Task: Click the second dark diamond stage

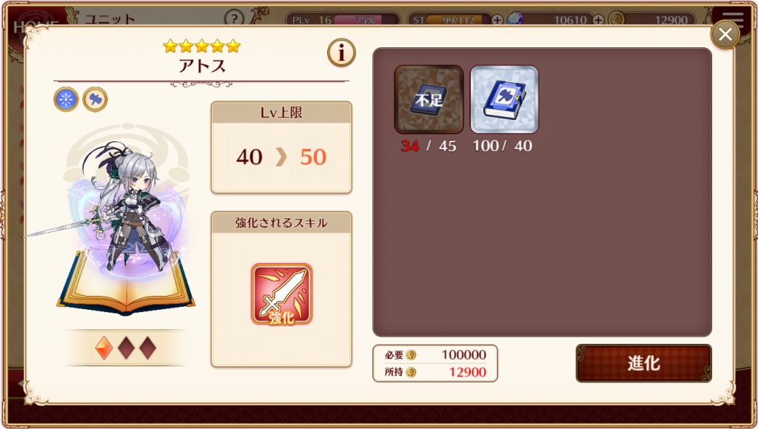Action: tap(126, 348)
